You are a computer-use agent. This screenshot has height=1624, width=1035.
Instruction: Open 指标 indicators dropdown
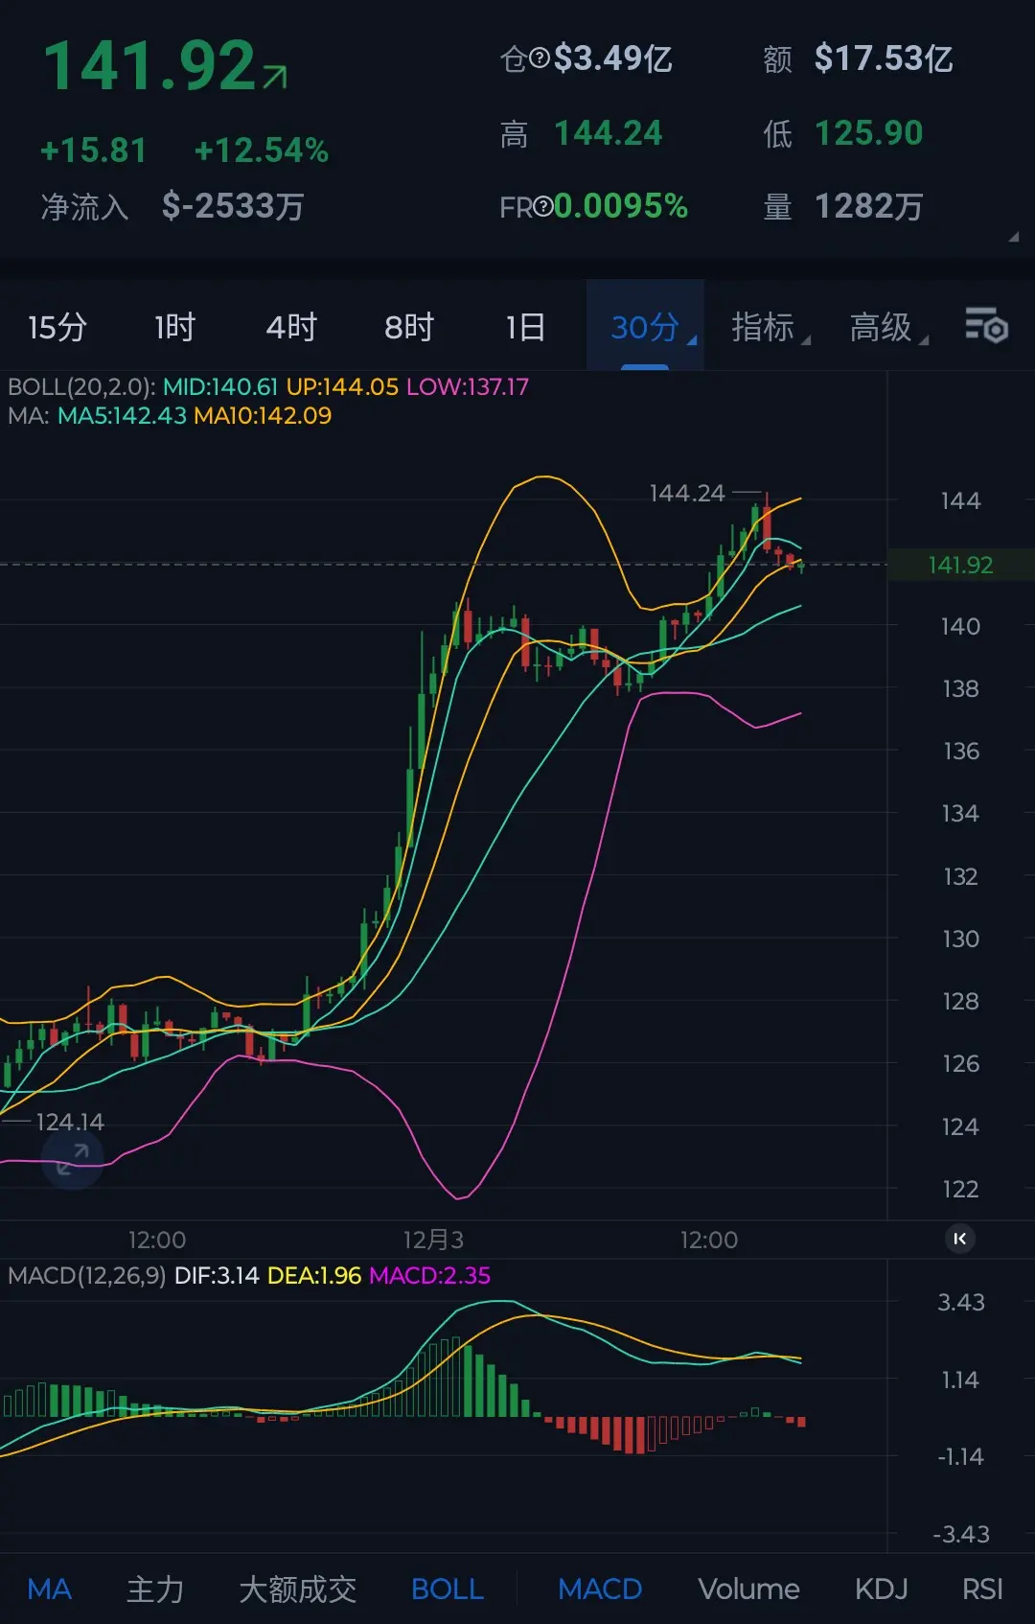coord(770,327)
